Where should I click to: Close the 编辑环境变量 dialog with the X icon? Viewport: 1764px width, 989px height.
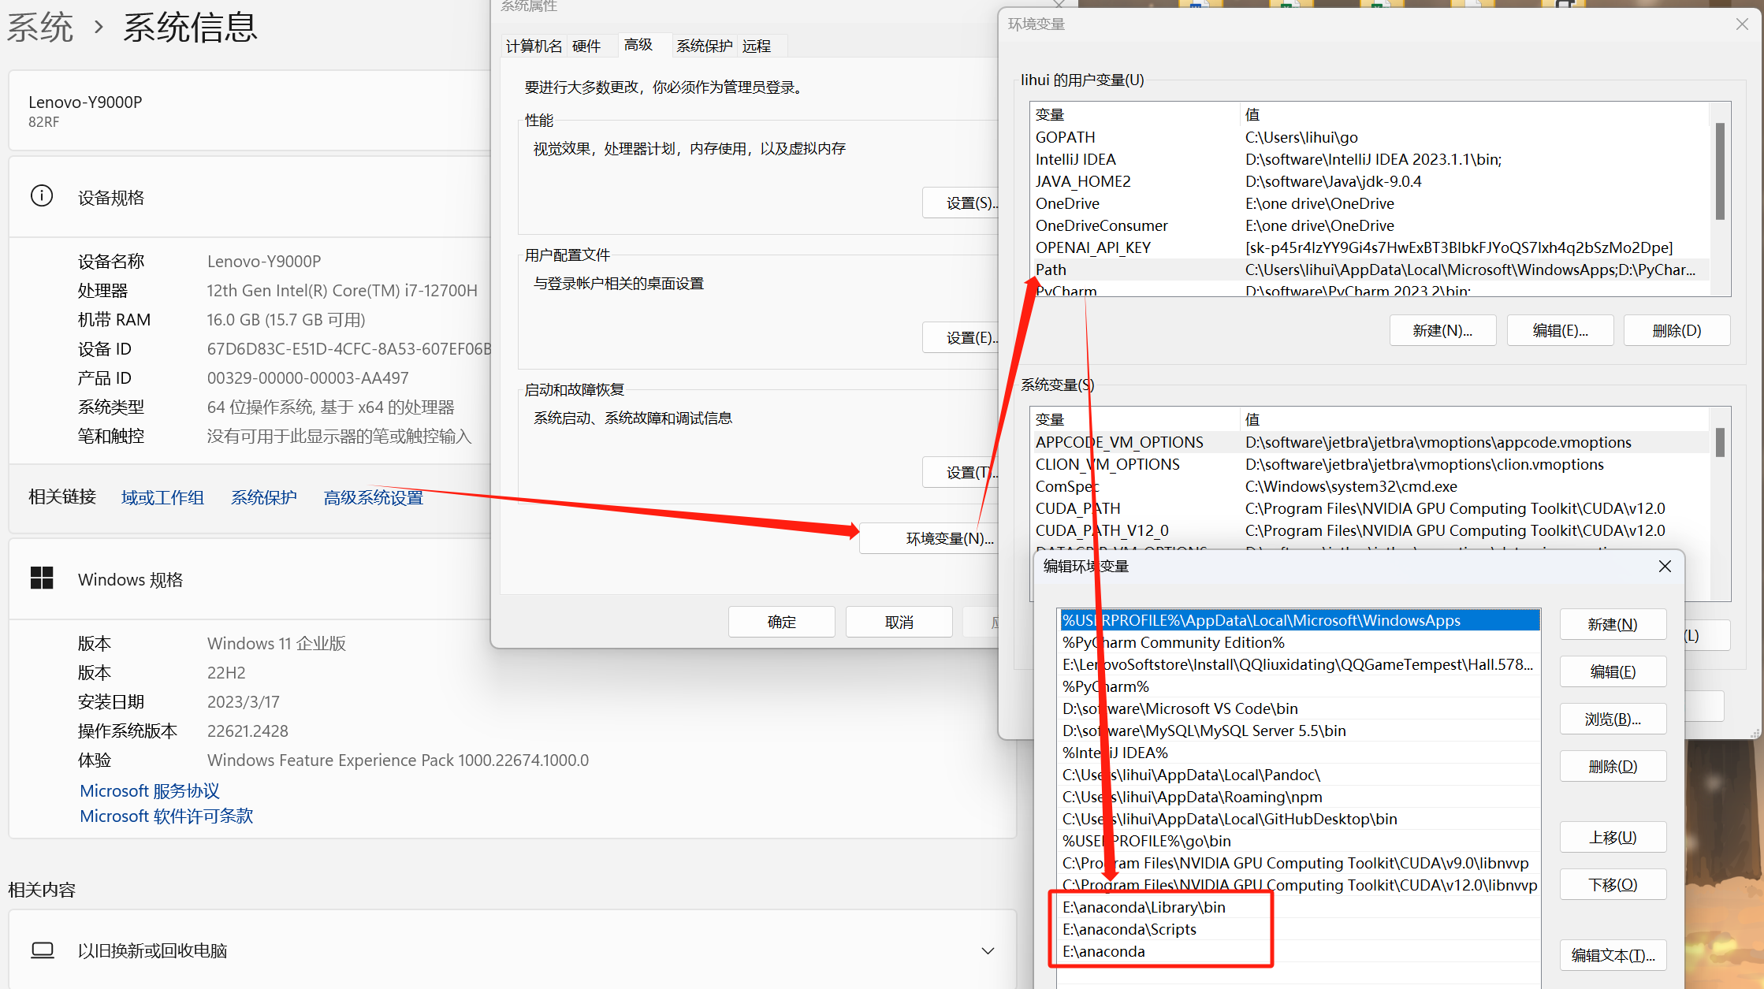pyautogui.click(x=1665, y=567)
